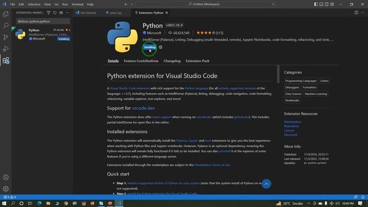Refresh the extensions list

coord(55,13)
